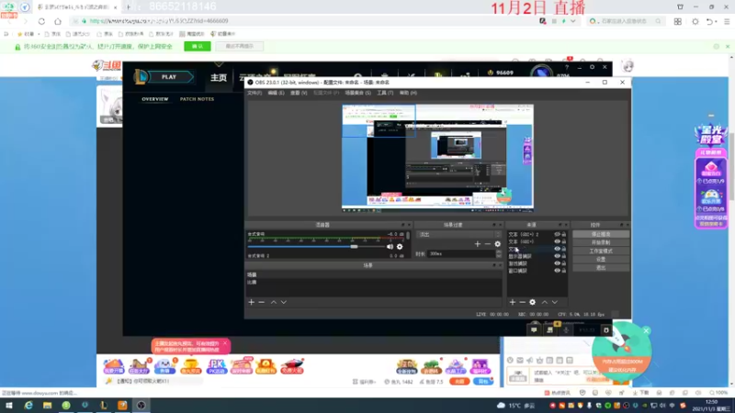This screenshot has height=413, width=735.
Task: Open Windows Start menu
Action: tap(9, 406)
